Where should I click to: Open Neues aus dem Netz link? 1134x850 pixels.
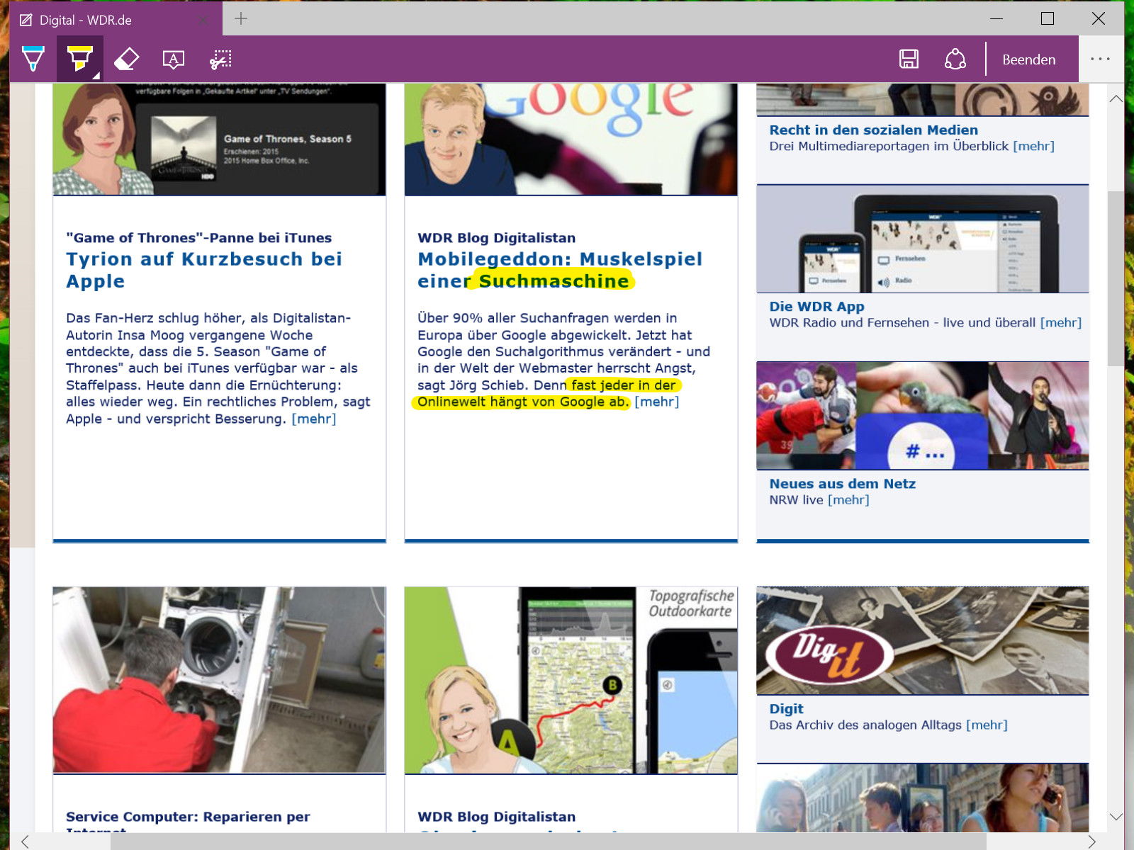[x=843, y=484]
